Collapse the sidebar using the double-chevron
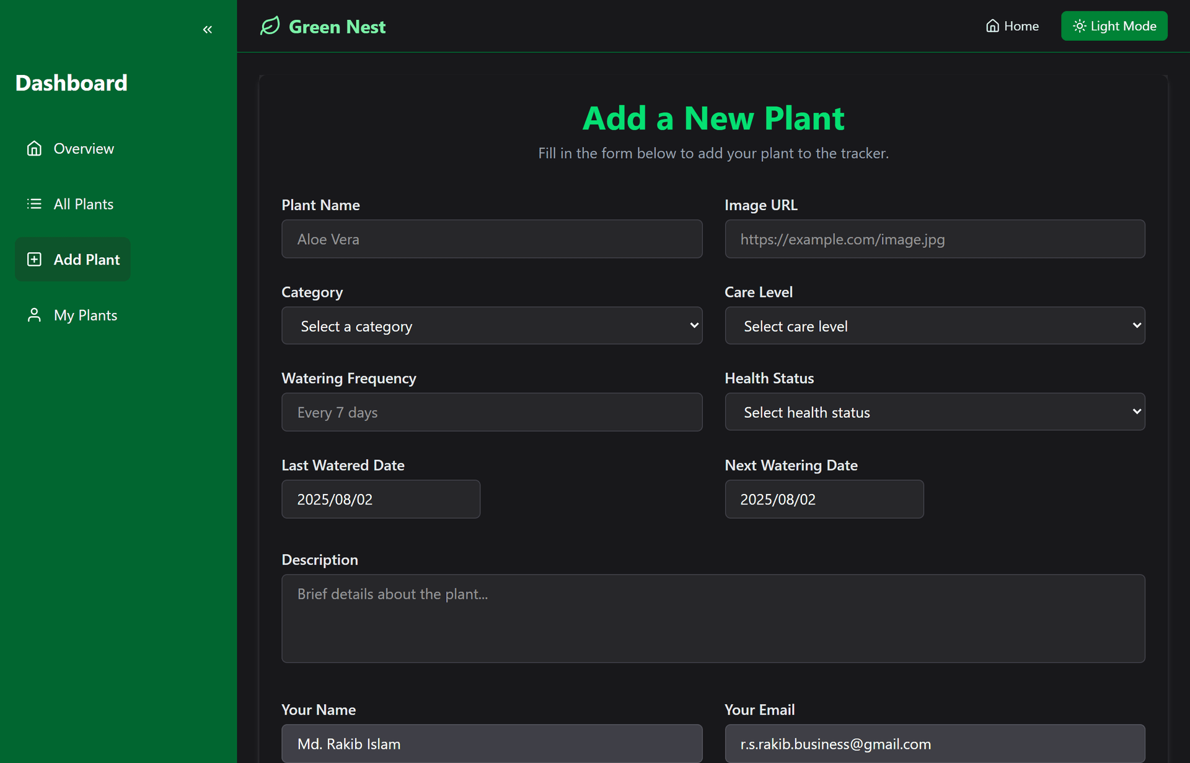The width and height of the screenshot is (1190, 763). 208,29
